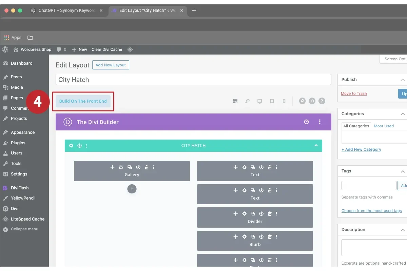This screenshot has width=407, height=271.
Task: Disable the City Hatch section with power icon
Action: point(79,145)
